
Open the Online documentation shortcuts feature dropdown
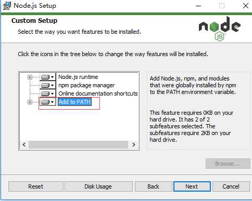pos(48,93)
